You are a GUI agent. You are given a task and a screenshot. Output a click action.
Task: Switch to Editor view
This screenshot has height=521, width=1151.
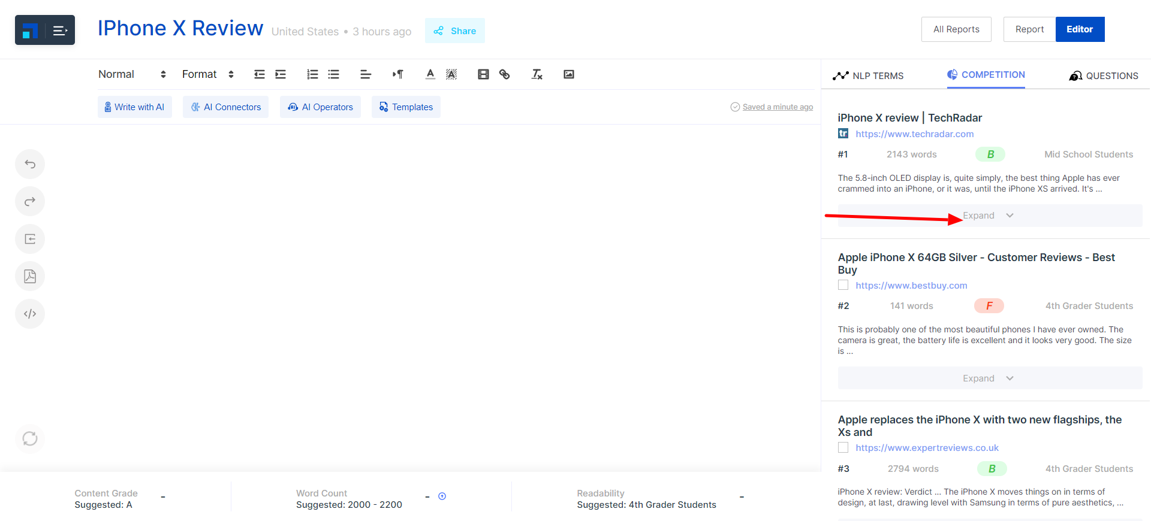tap(1080, 29)
